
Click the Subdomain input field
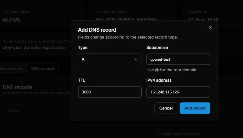(x=178, y=59)
